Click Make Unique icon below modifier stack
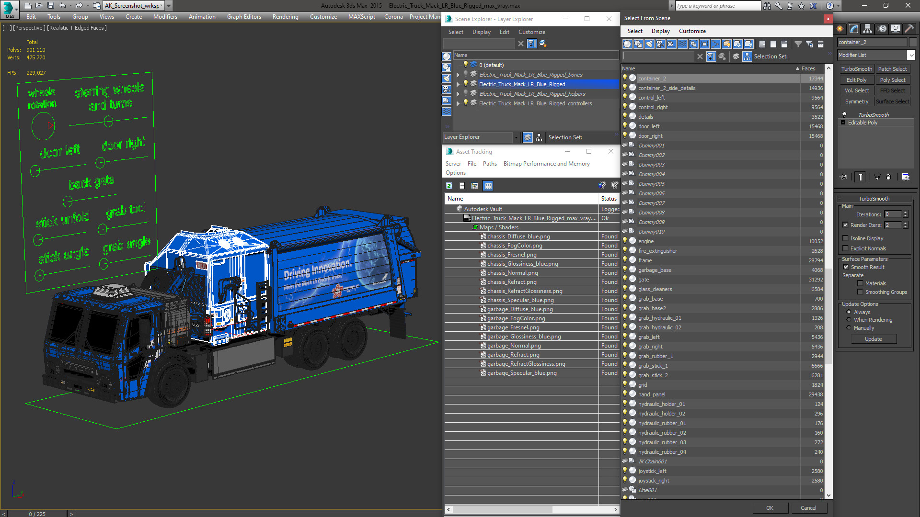Image resolution: width=920 pixels, height=517 pixels. point(877,177)
